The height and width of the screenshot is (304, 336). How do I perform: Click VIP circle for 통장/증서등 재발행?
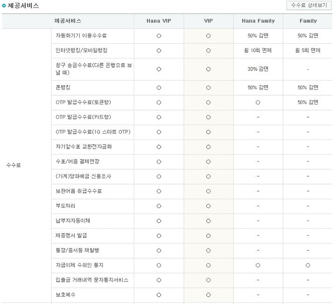208,250
